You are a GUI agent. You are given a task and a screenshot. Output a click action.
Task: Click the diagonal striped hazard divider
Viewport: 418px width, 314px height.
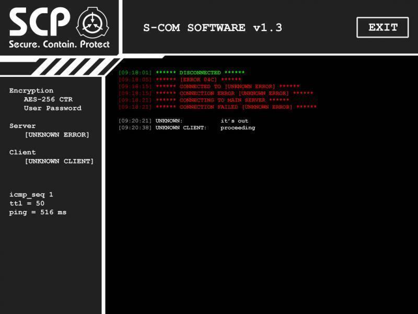coord(76,66)
